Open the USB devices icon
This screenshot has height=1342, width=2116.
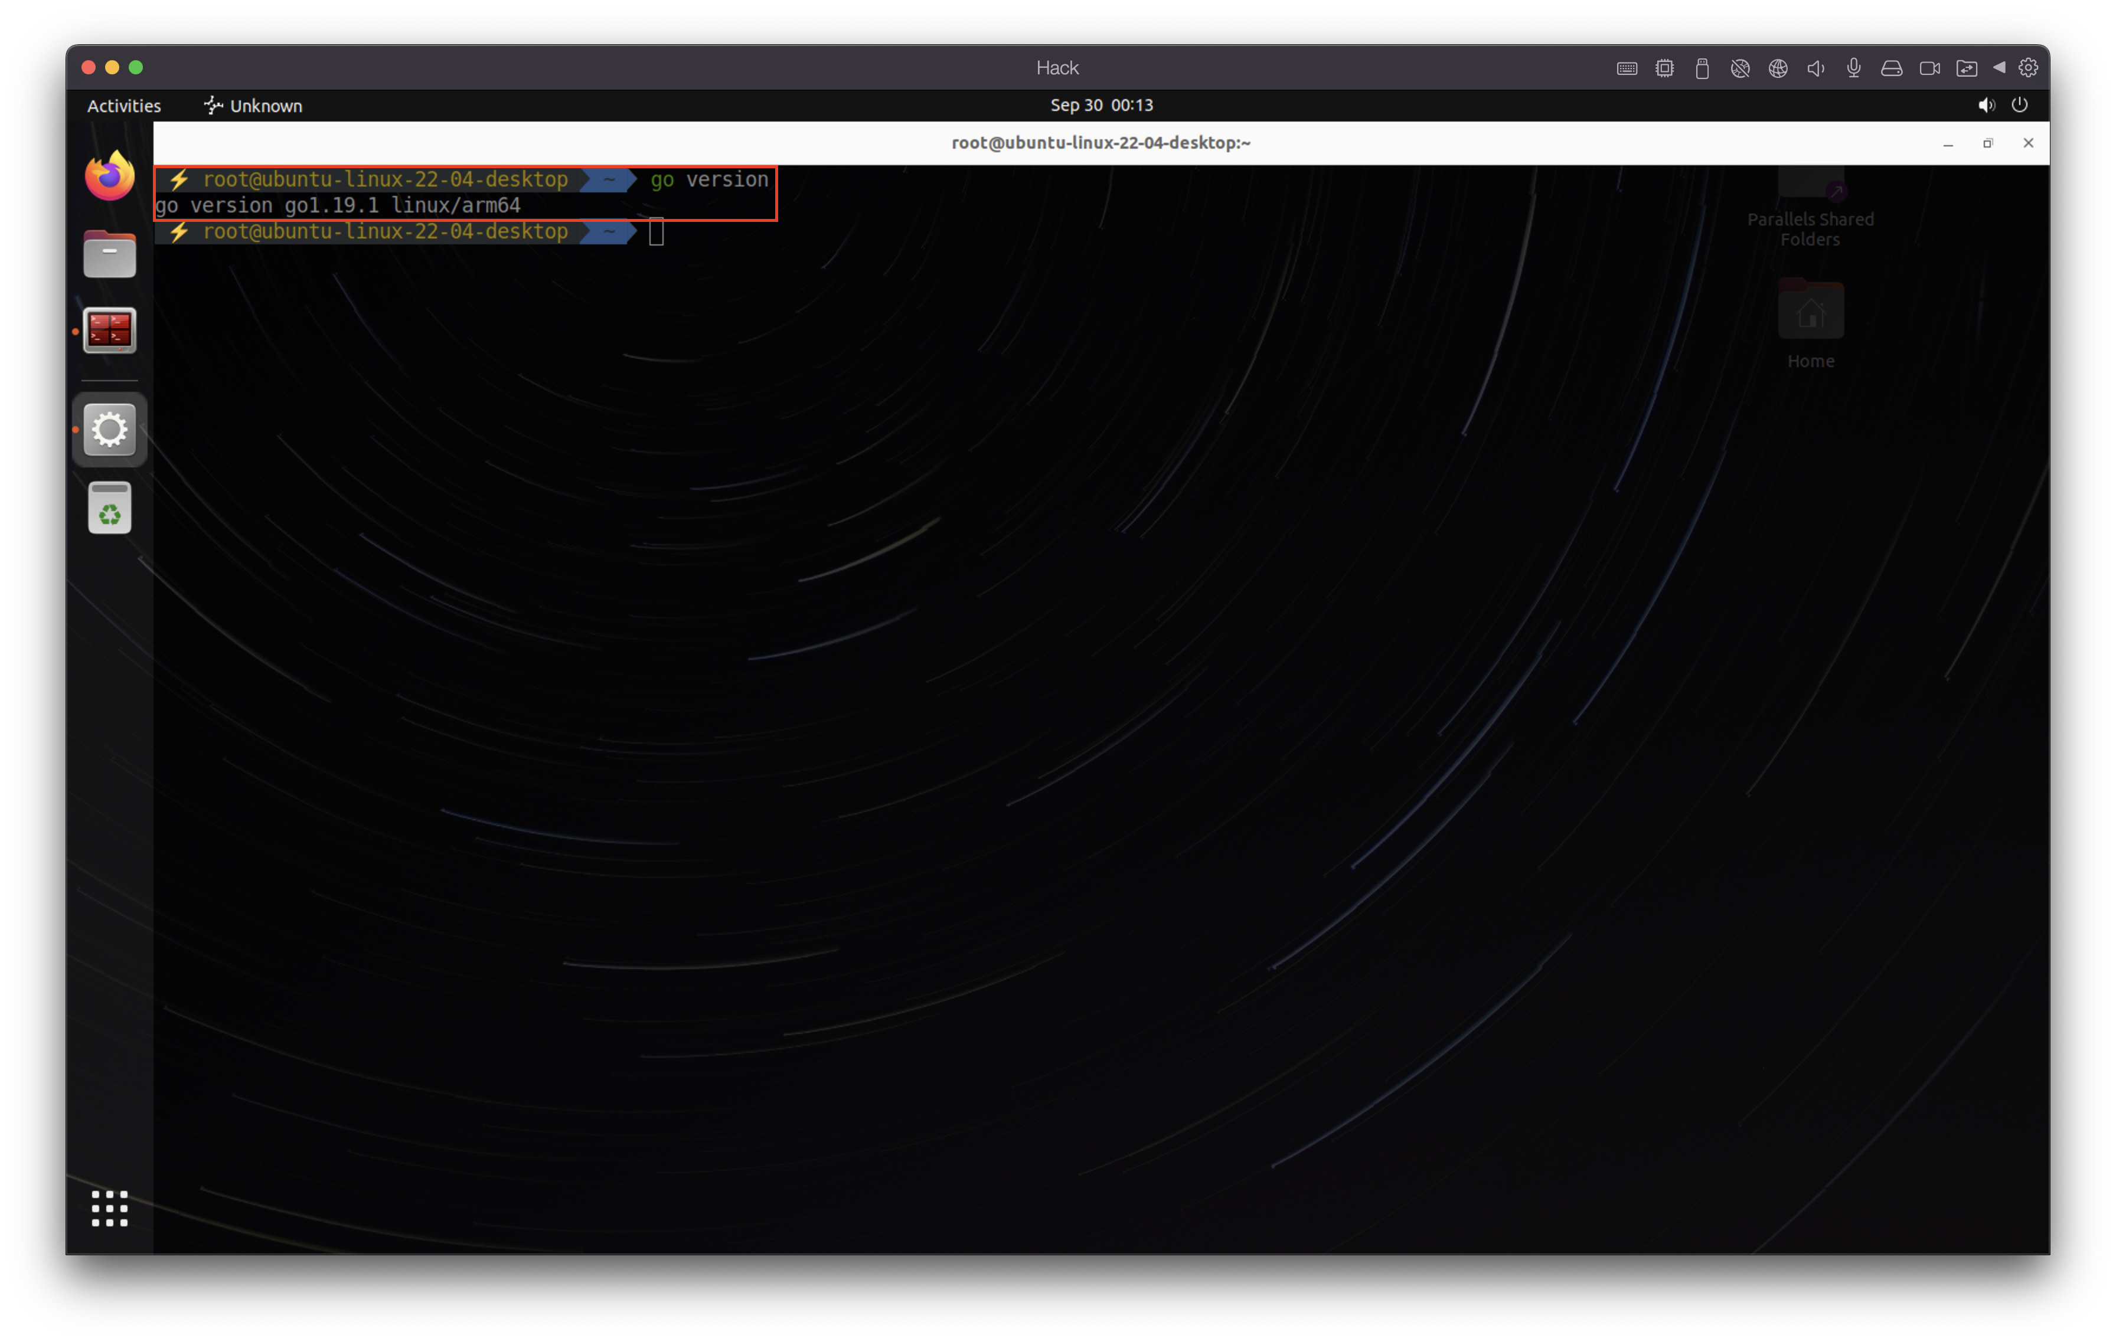[1702, 68]
